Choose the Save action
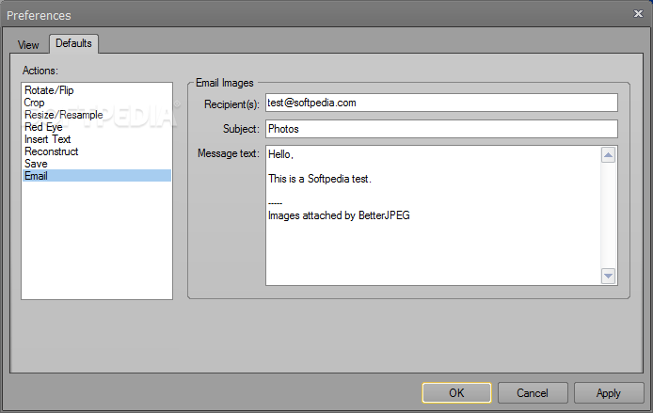The width and height of the screenshot is (653, 413). coord(97,164)
